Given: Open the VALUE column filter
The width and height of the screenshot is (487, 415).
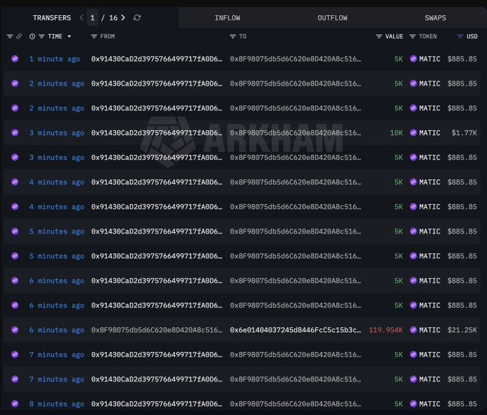Looking at the screenshot, I should pyautogui.click(x=379, y=36).
